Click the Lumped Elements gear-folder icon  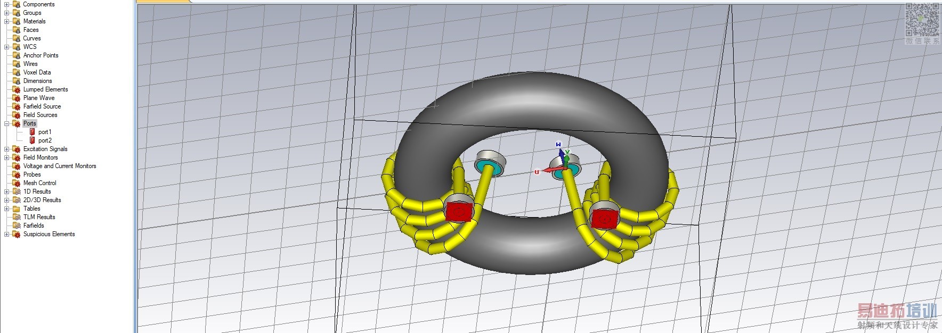pos(17,89)
